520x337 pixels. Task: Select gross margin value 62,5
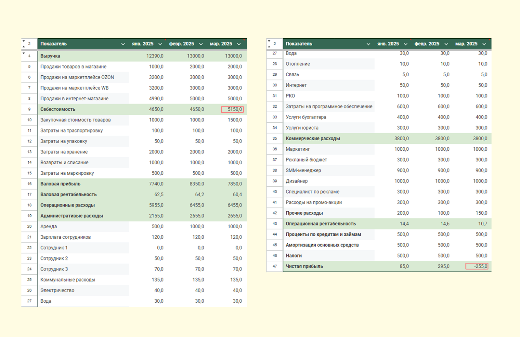[159, 194]
